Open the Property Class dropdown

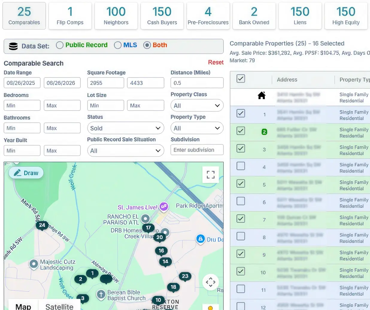[x=197, y=106]
